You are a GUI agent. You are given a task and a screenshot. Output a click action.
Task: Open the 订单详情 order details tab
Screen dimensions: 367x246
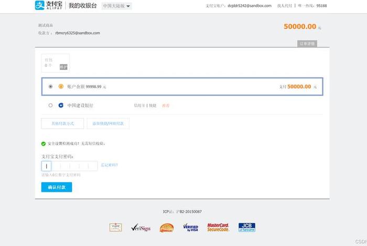[307, 43]
